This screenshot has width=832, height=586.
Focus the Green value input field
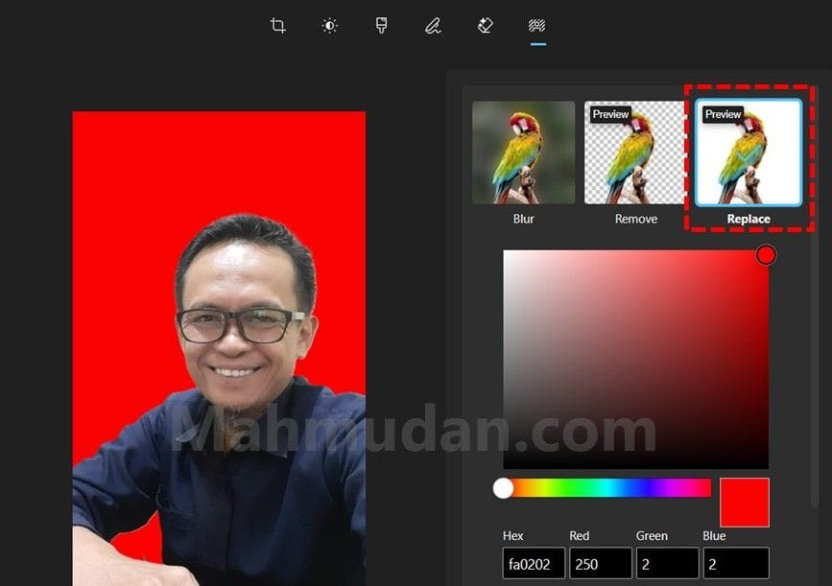click(x=667, y=563)
